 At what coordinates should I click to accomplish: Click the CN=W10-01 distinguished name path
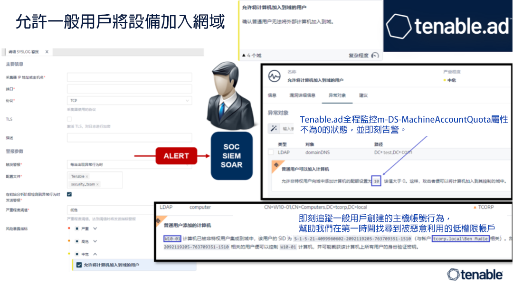click(x=315, y=208)
